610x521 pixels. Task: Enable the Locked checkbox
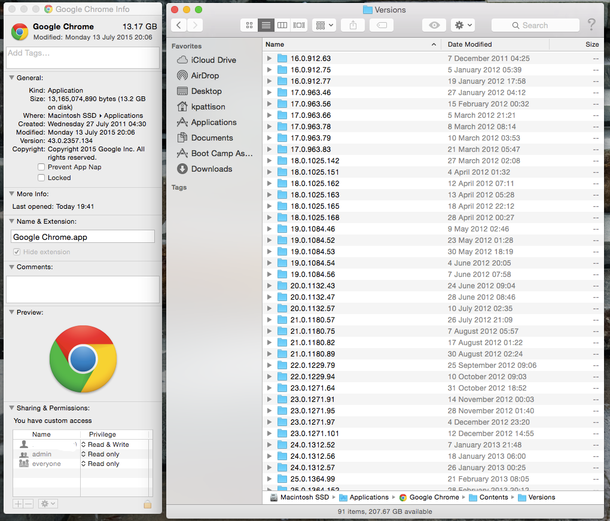click(x=41, y=178)
